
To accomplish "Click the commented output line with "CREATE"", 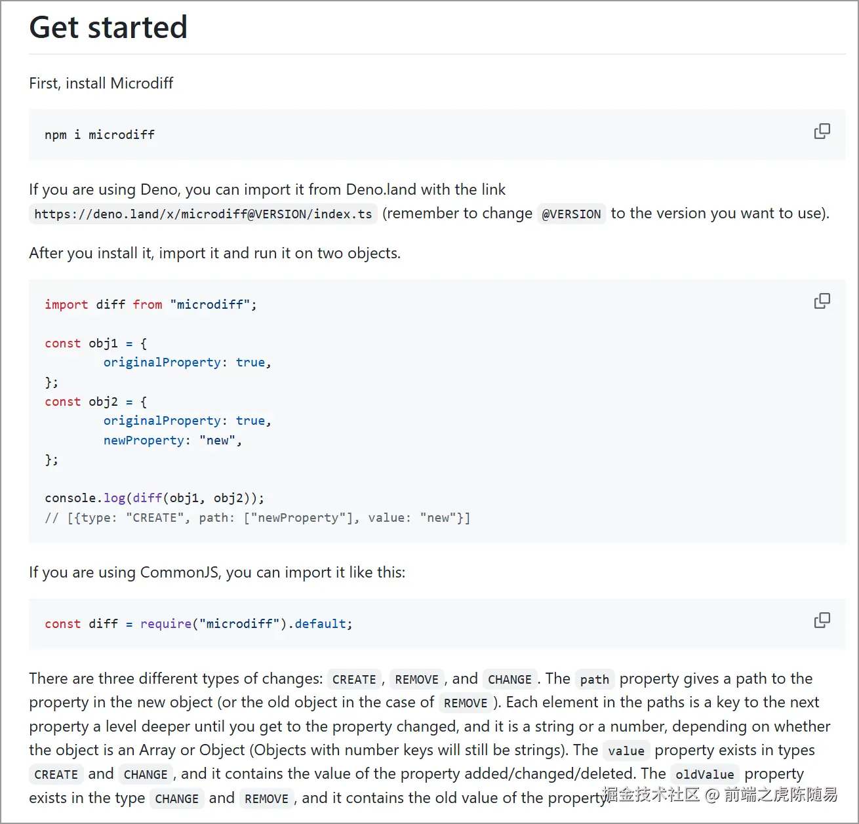I will (x=257, y=518).
